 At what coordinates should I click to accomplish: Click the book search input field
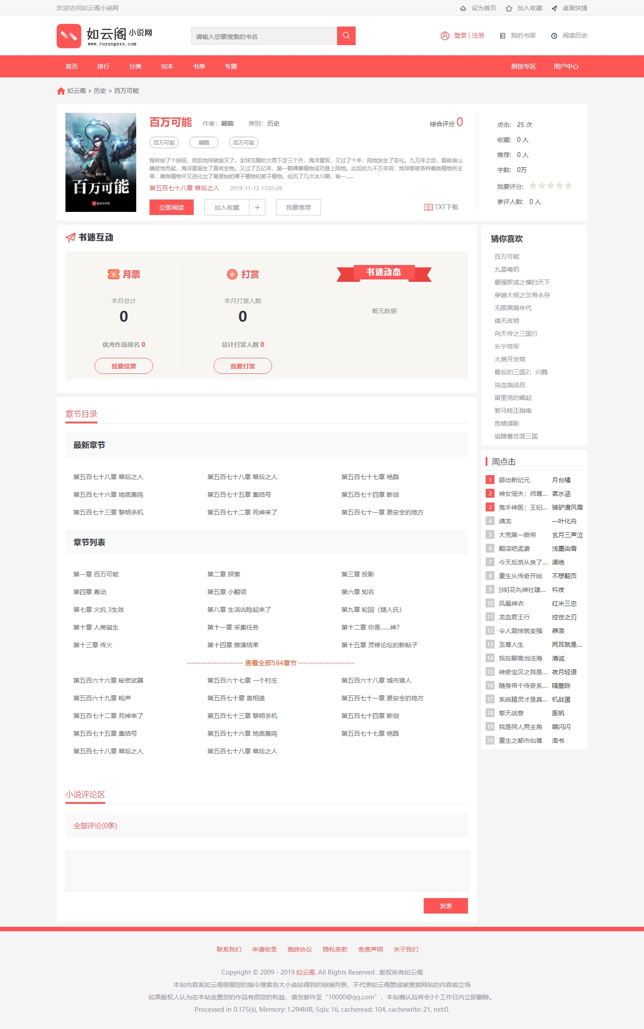(x=264, y=36)
